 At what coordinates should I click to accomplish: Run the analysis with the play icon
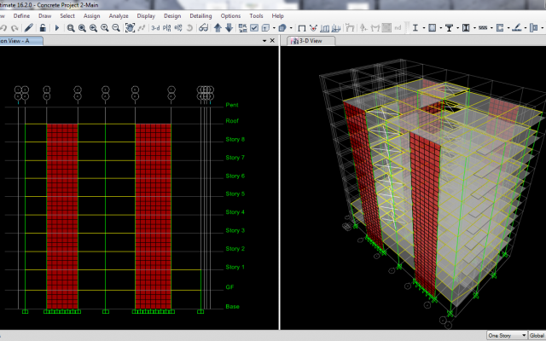[x=57, y=28]
